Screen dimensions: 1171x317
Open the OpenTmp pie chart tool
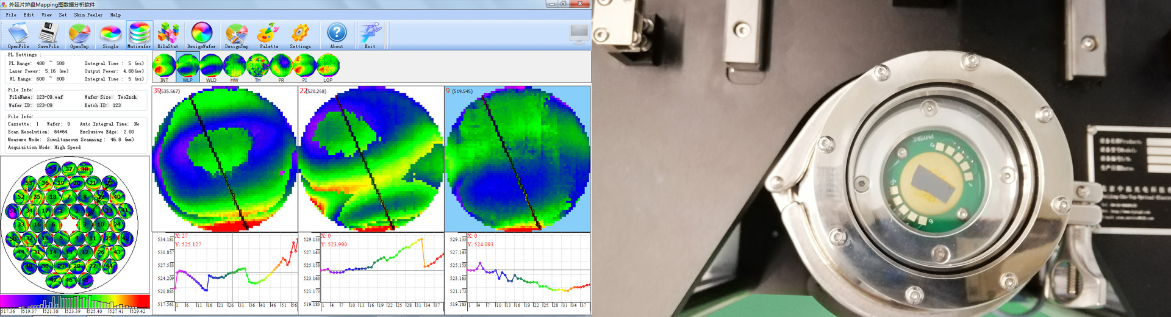(x=79, y=34)
